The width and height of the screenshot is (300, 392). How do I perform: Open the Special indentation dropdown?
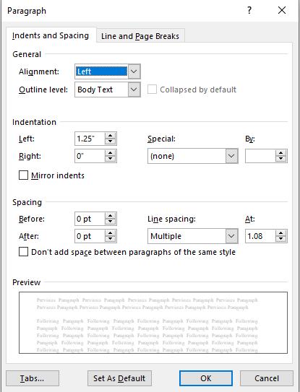(x=231, y=156)
